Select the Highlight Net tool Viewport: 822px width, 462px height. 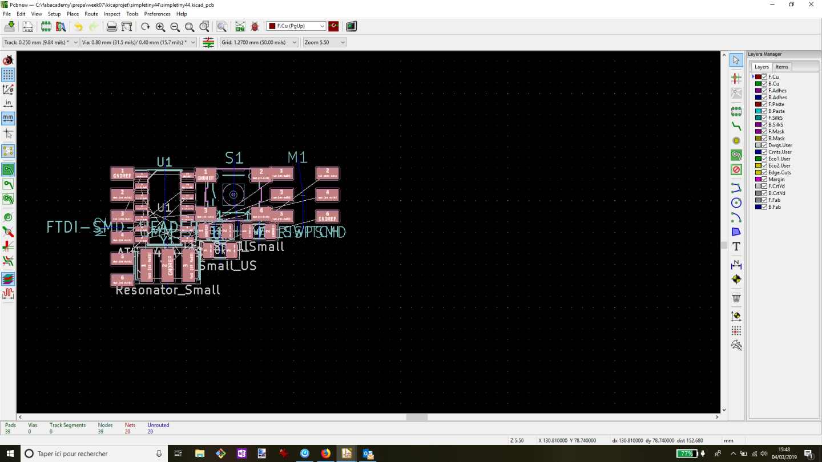[x=736, y=78]
